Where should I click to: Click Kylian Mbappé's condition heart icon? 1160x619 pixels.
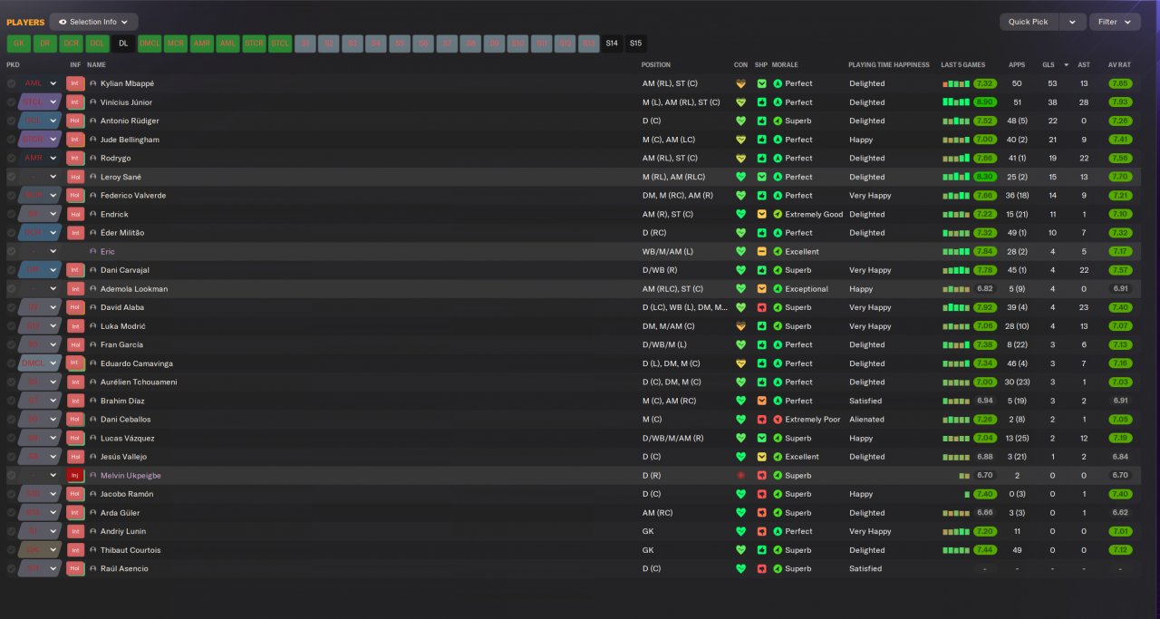(x=740, y=83)
